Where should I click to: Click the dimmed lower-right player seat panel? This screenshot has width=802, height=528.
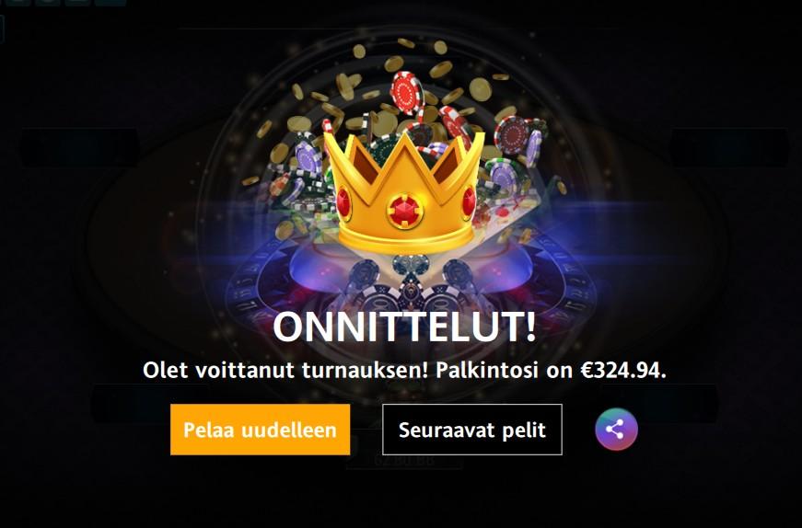click(660, 403)
